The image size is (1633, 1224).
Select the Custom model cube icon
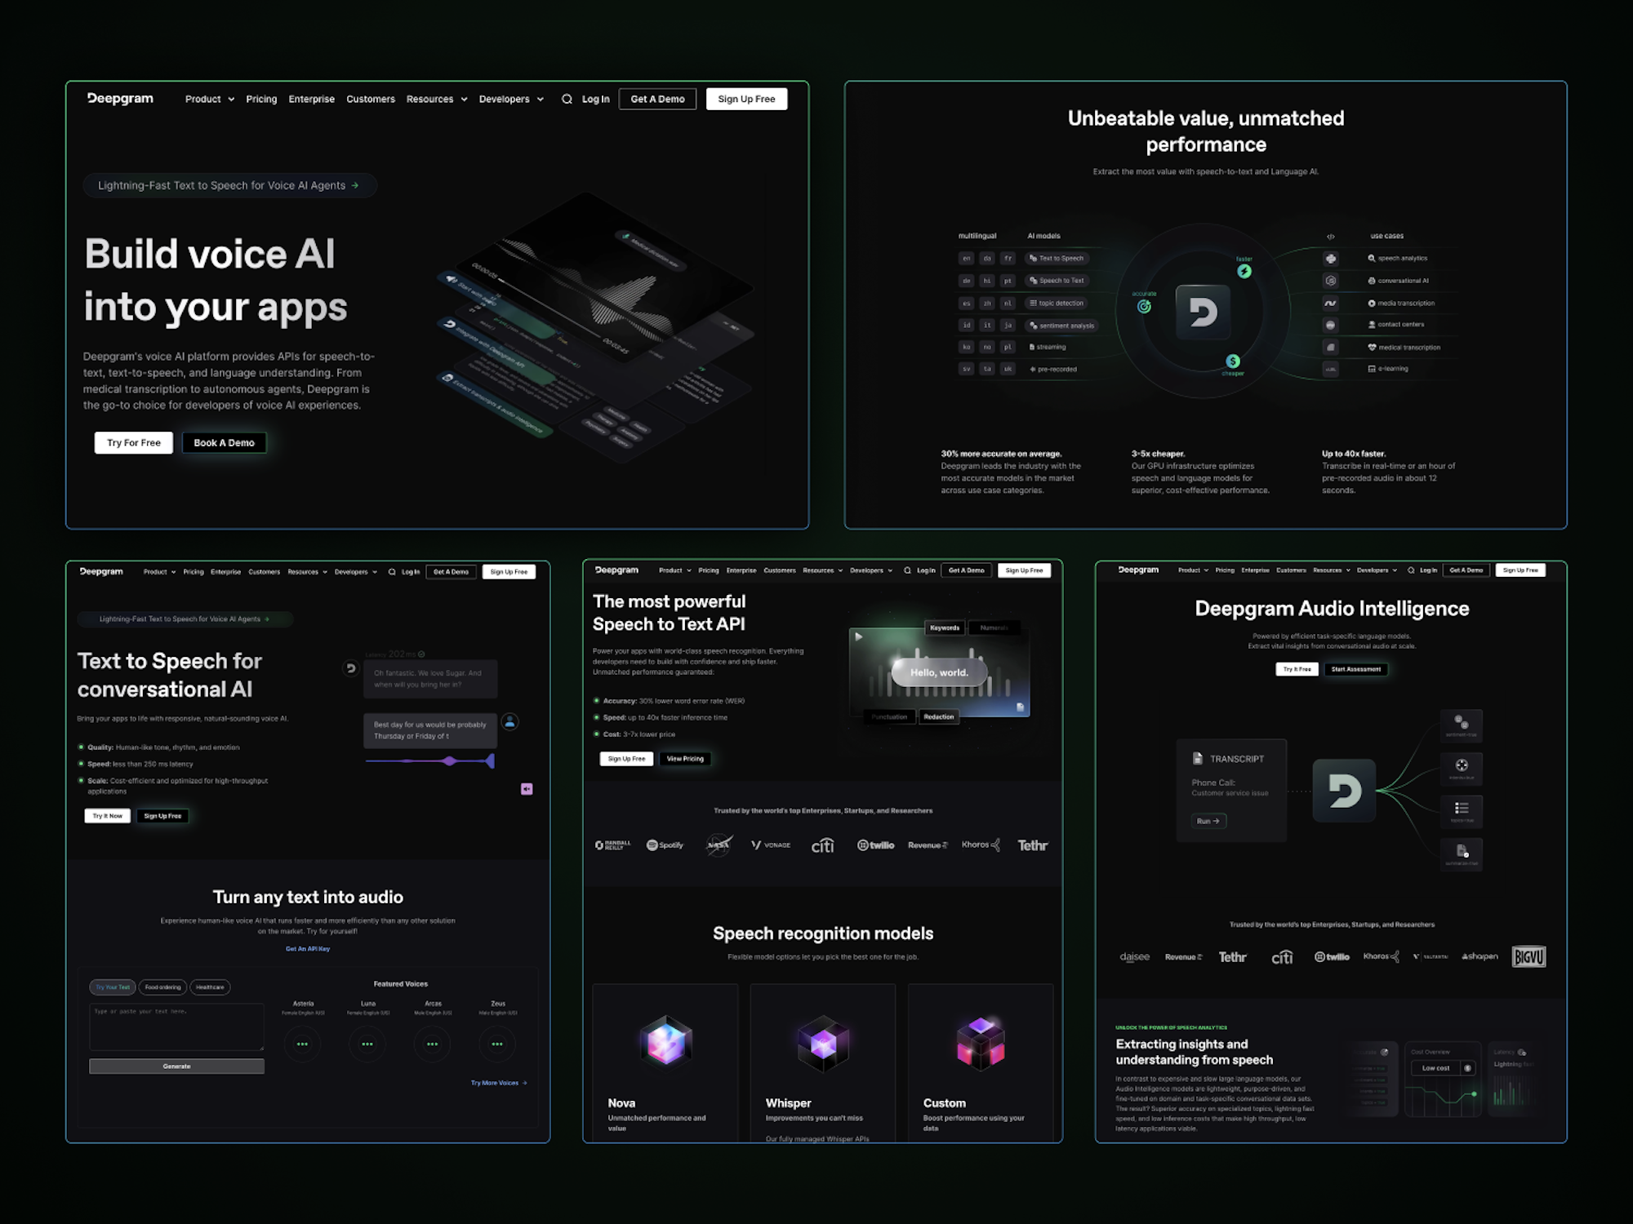coord(981,1042)
